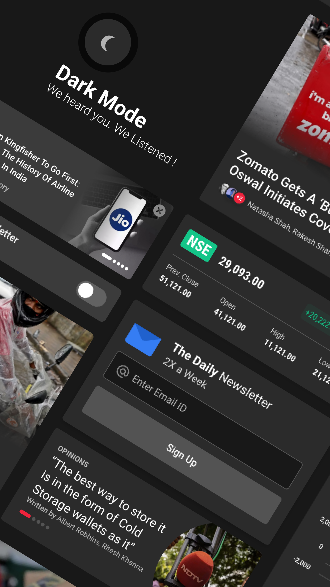
Task: Tap the NSE value 29,093.00
Action: 242,272
